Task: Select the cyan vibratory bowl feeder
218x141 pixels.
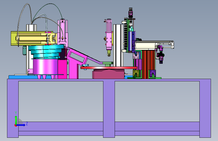Action: pos(46,51)
